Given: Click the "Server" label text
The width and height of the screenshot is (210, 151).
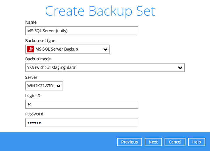Looking at the screenshot, I should coord(31,78).
